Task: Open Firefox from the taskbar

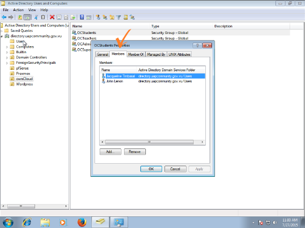Action: [x=82, y=222]
